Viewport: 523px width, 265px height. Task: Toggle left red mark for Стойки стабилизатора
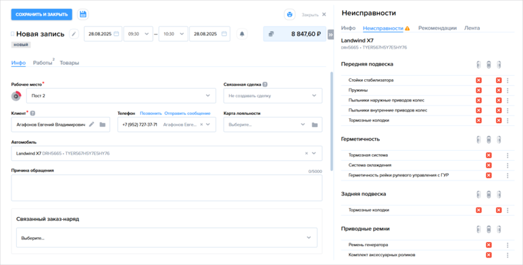click(x=478, y=80)
